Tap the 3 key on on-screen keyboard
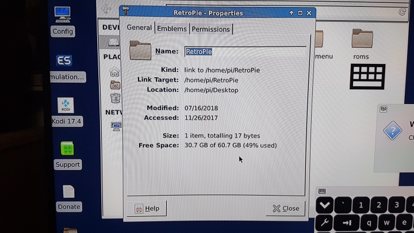The height and width of the screenshot is (233, 414). pyautogui.click(x=397, y=205)
